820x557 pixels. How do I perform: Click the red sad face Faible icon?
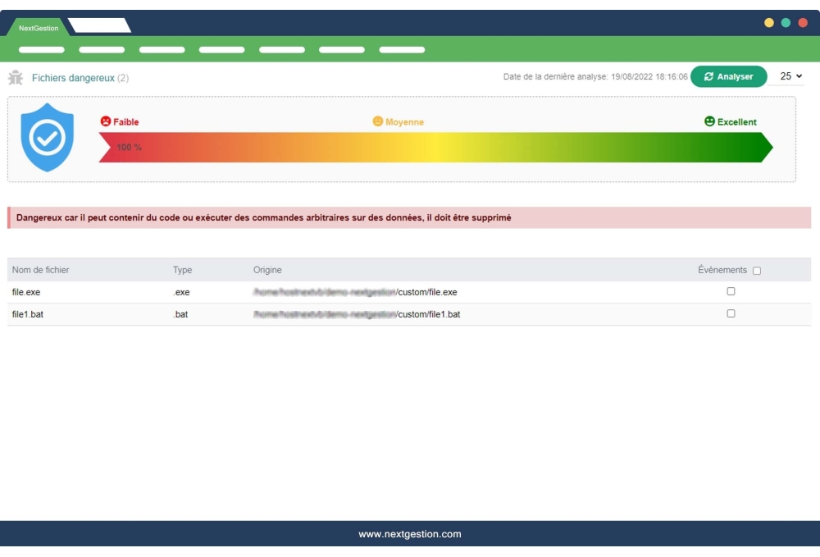click(105, 121)
